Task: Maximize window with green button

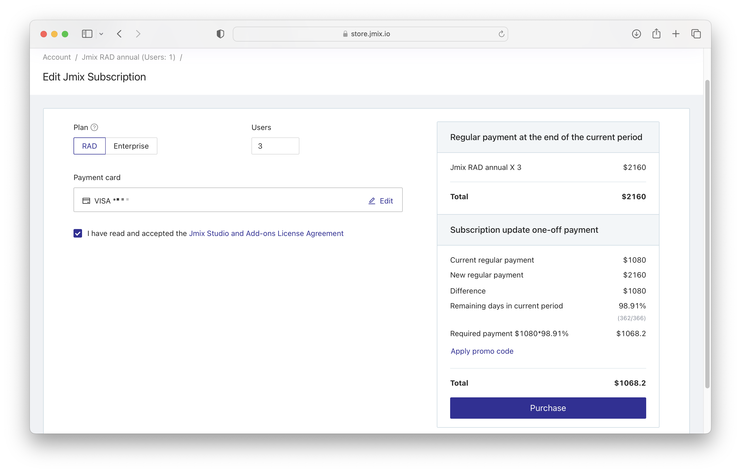Action: click(x=65, y=34)
